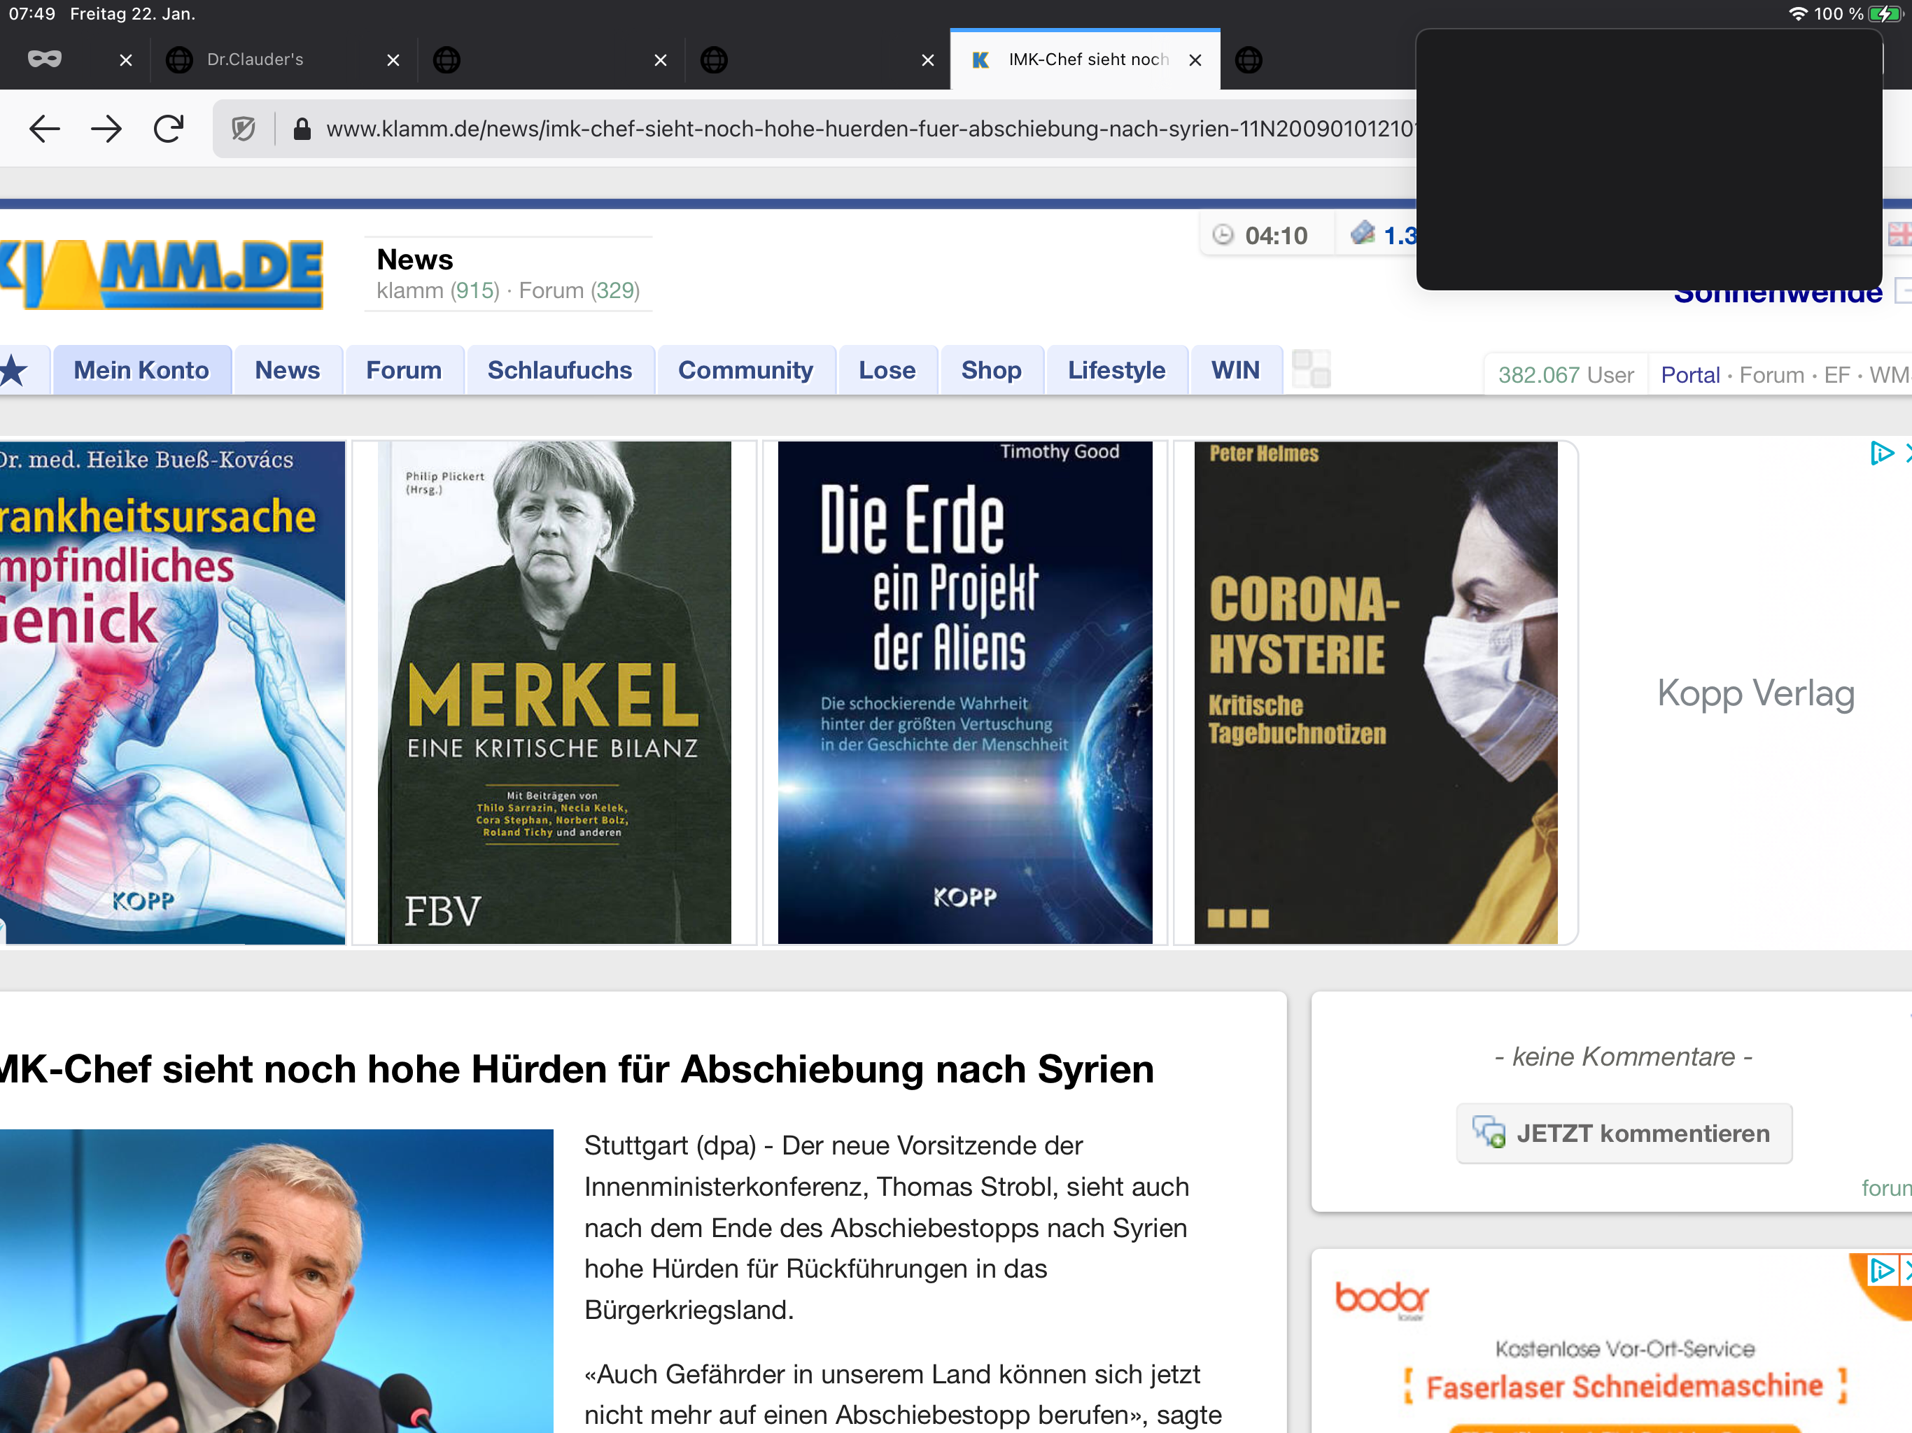Click the grid icon next to WIN
The height and width of the screenshot is (1433, 1912).
tap(1310, 370)
